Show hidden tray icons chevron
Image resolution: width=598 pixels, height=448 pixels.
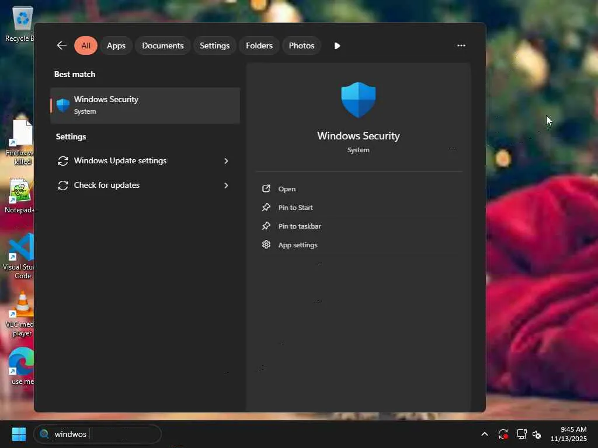click(484, 434)
